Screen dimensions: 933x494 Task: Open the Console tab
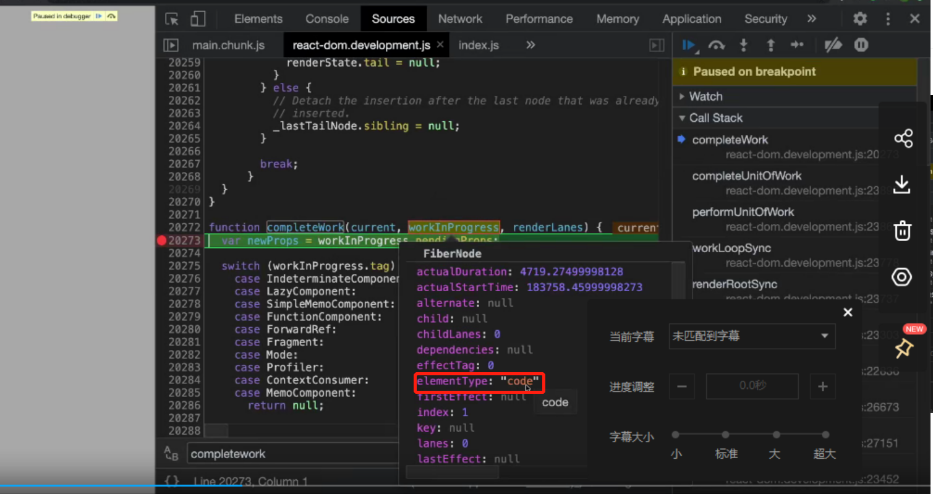[327, 19]
